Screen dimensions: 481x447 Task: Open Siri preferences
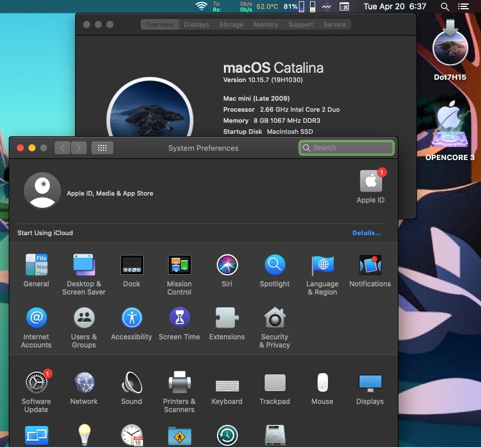[x=227, y=265]
